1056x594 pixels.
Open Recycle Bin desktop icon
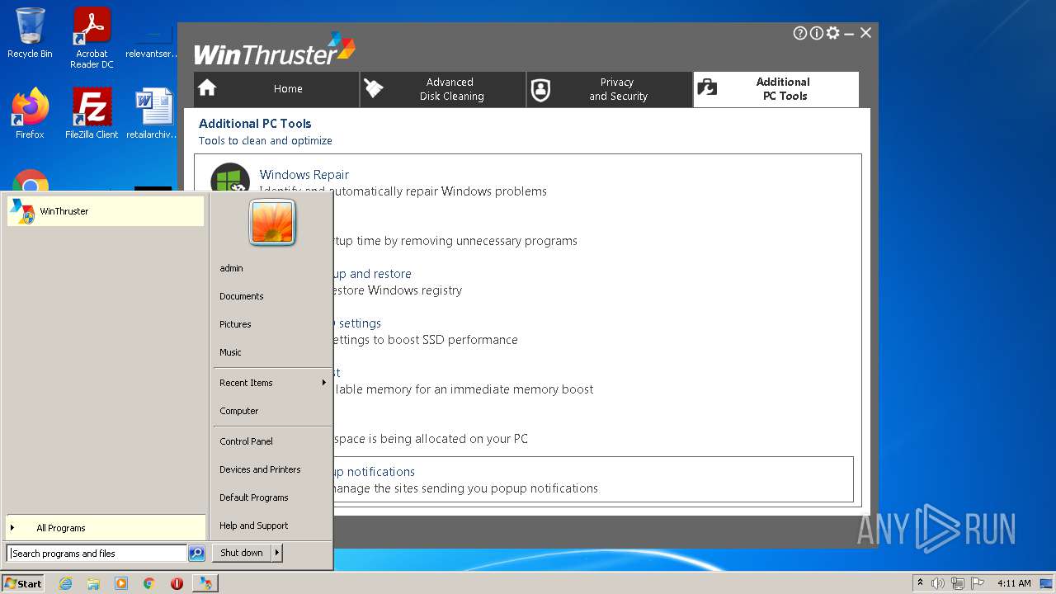pos(30,33)
